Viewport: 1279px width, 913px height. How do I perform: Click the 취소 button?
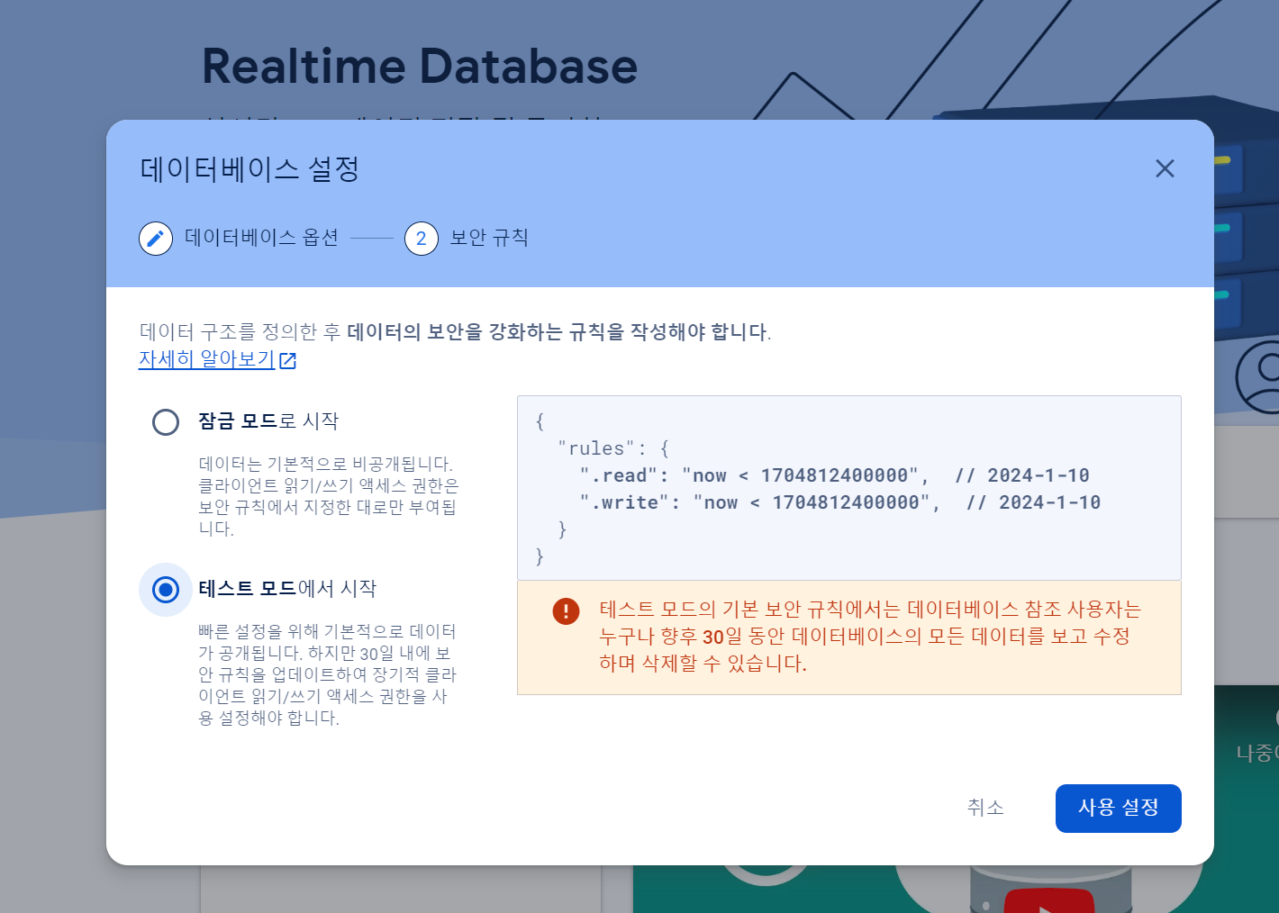(x=985, y=808)
